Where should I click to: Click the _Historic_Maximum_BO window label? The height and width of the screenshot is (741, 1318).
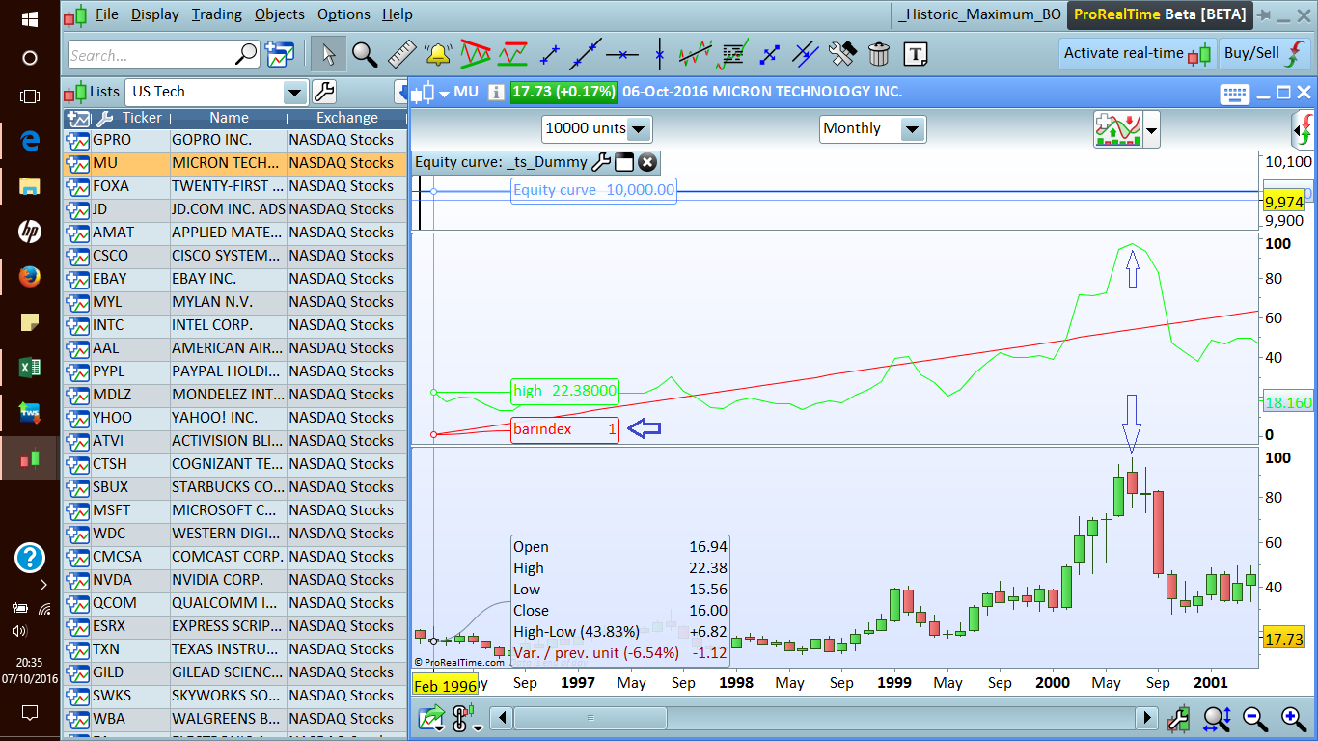click(x=980, y=14)
